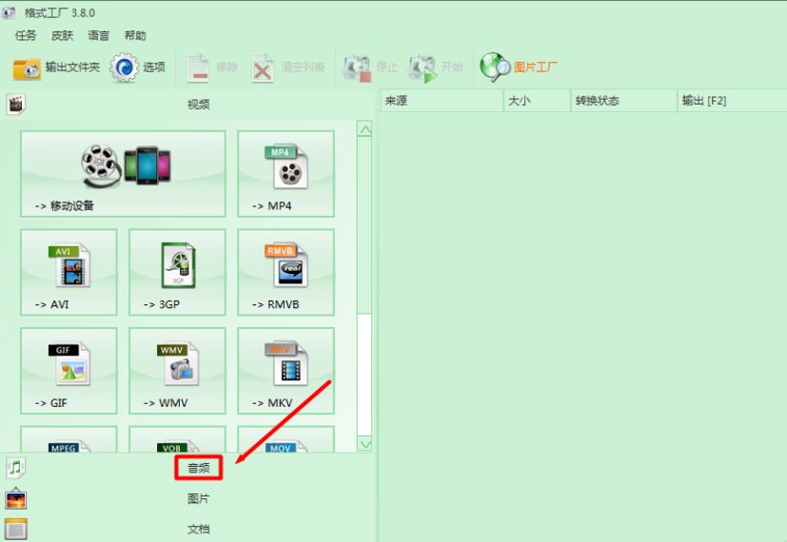The height and width of the screenshot is (542, 787).
Task: Click the document category icon
Action: [x=15, y=529]
